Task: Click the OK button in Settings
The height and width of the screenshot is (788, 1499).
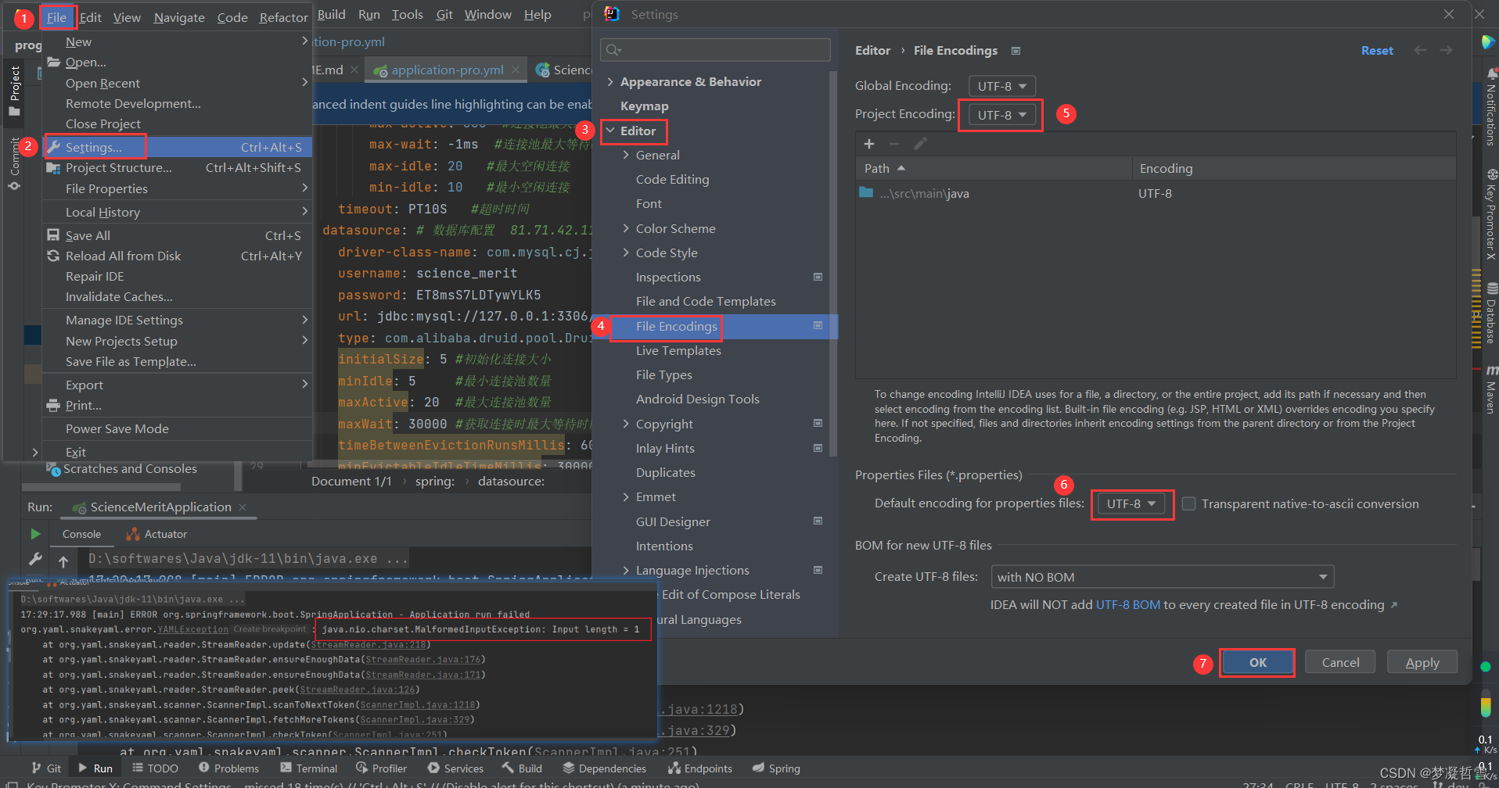Action: pyautogui.click(x=1256, y=662)
